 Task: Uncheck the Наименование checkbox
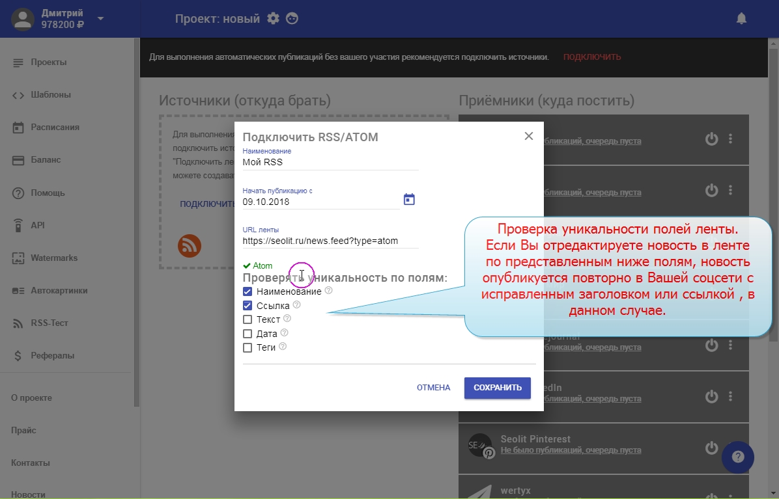tap(248, 291)
